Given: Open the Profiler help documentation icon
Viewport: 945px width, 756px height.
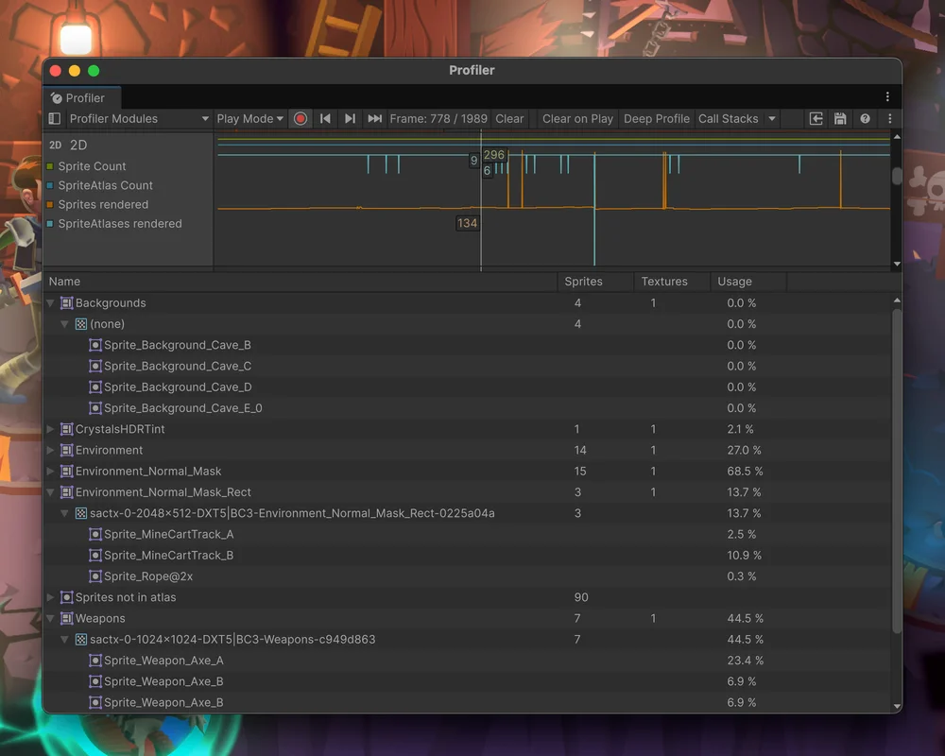Looking at the screenshot, I should click(x=865, y=119).
